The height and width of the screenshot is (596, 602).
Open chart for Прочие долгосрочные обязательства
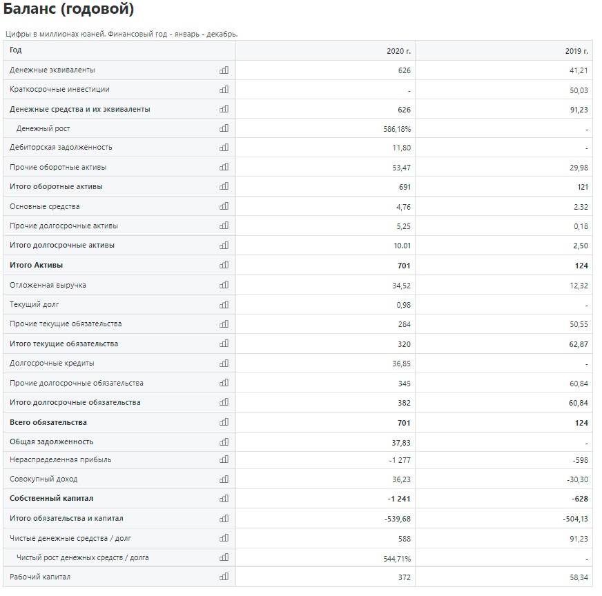coord(224,383)
